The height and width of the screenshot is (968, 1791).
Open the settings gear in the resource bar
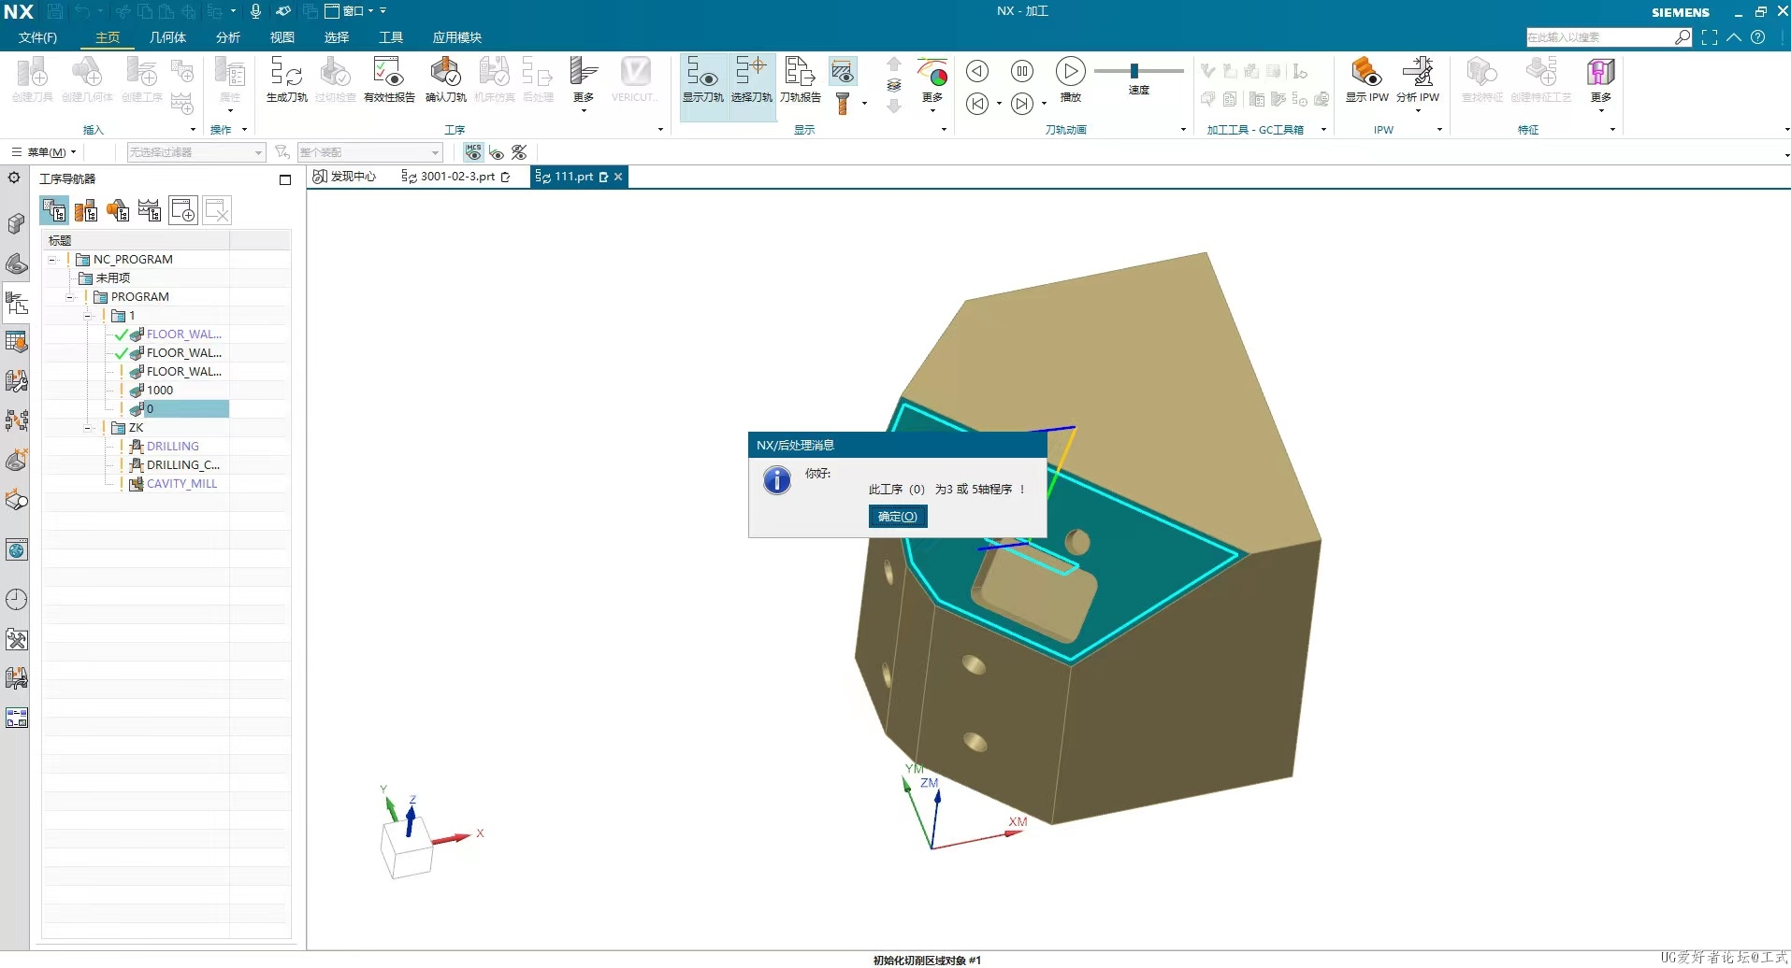tap(14, 178)
